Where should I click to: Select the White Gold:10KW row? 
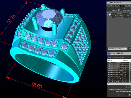(x=119, y=67)
